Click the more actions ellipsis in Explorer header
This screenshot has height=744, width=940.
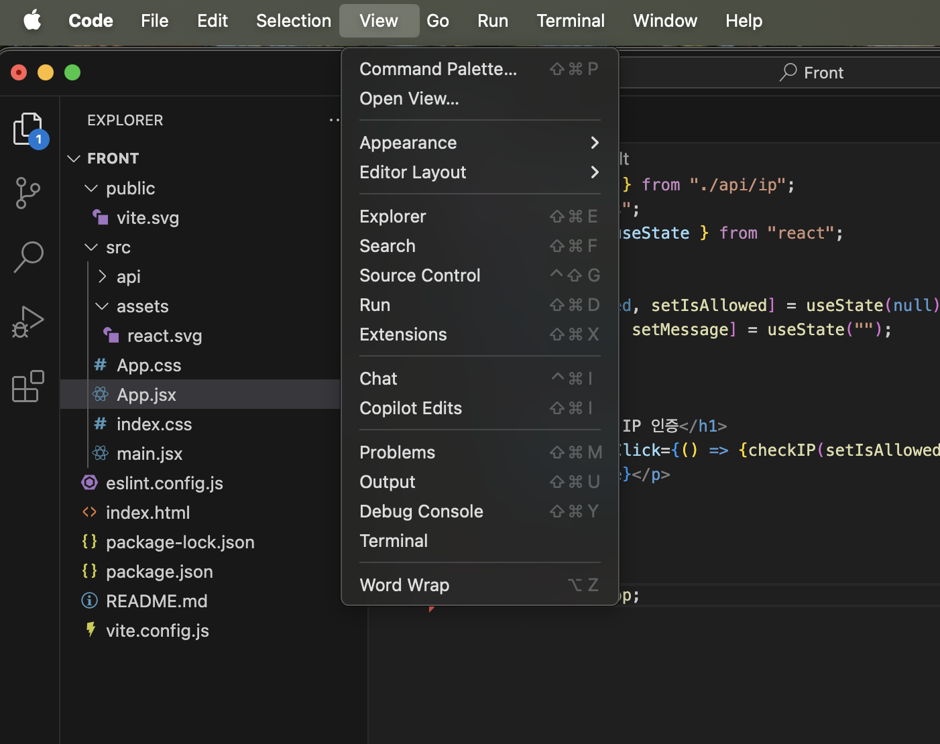point(335,120)
